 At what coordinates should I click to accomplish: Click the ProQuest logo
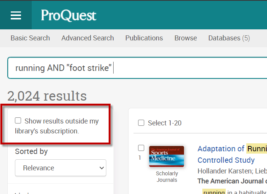[69, 16]
